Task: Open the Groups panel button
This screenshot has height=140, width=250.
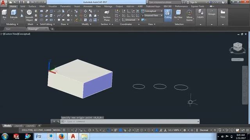Action: pos(212,12)
